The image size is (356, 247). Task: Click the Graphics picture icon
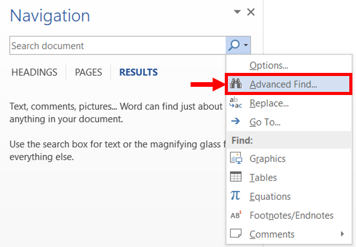click(236, 158)
